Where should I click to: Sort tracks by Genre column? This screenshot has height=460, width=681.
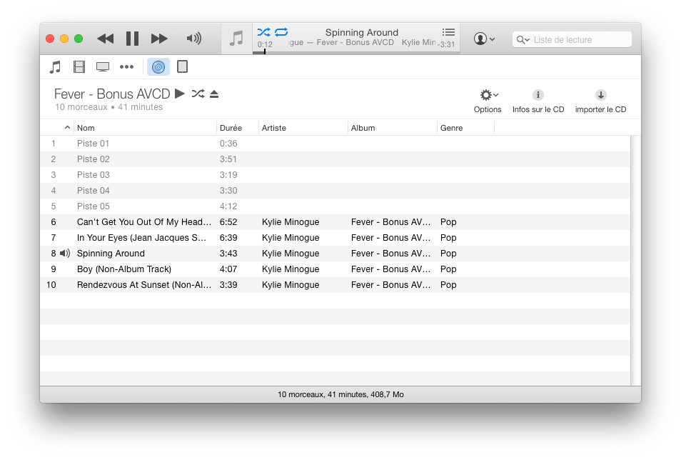coord(465,128)
